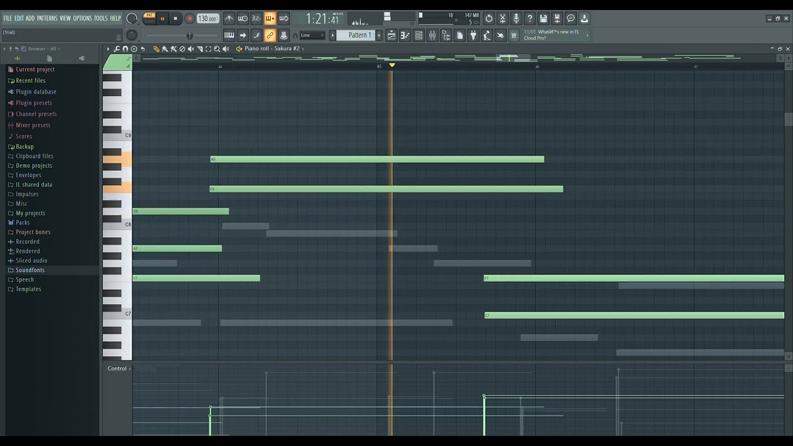This screenshot has height=446, width=793.
Task: Toggle typing keyboard to piano
Action: 229,35
